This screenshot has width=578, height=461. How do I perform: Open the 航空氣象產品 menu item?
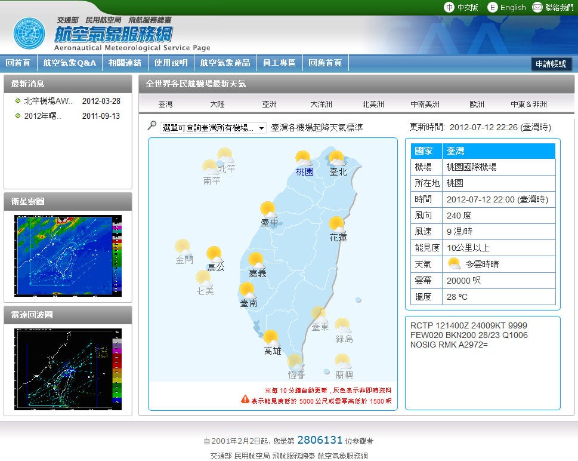coord(225,63)
